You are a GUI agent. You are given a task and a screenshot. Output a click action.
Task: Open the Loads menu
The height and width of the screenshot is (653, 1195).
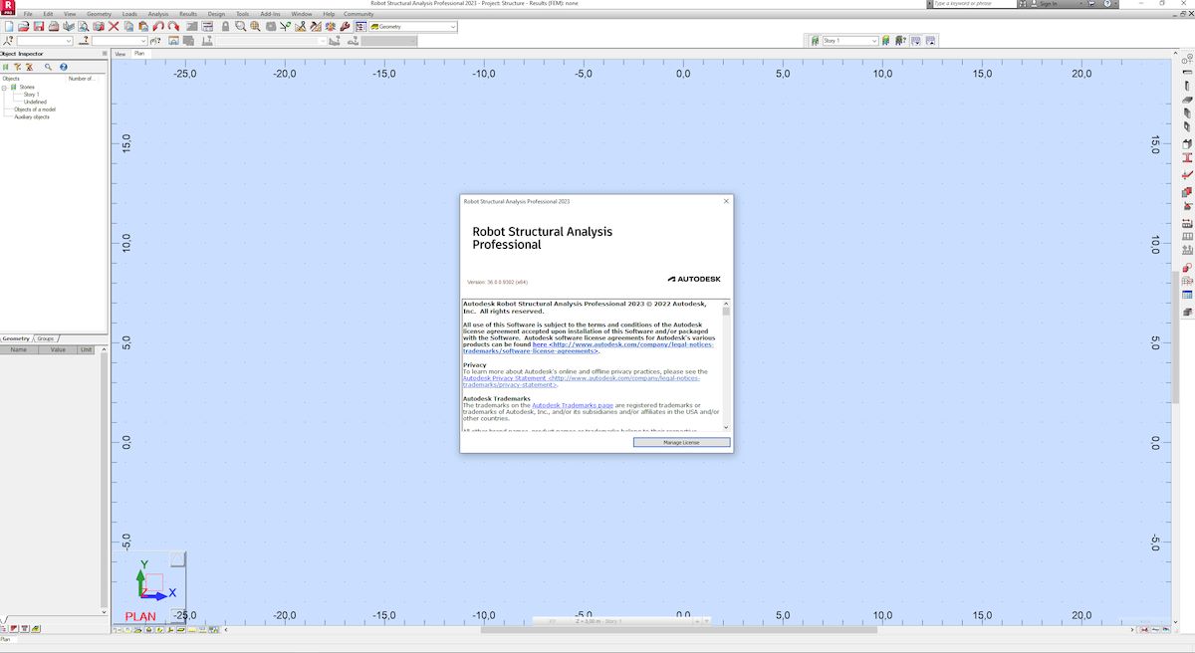129,14
